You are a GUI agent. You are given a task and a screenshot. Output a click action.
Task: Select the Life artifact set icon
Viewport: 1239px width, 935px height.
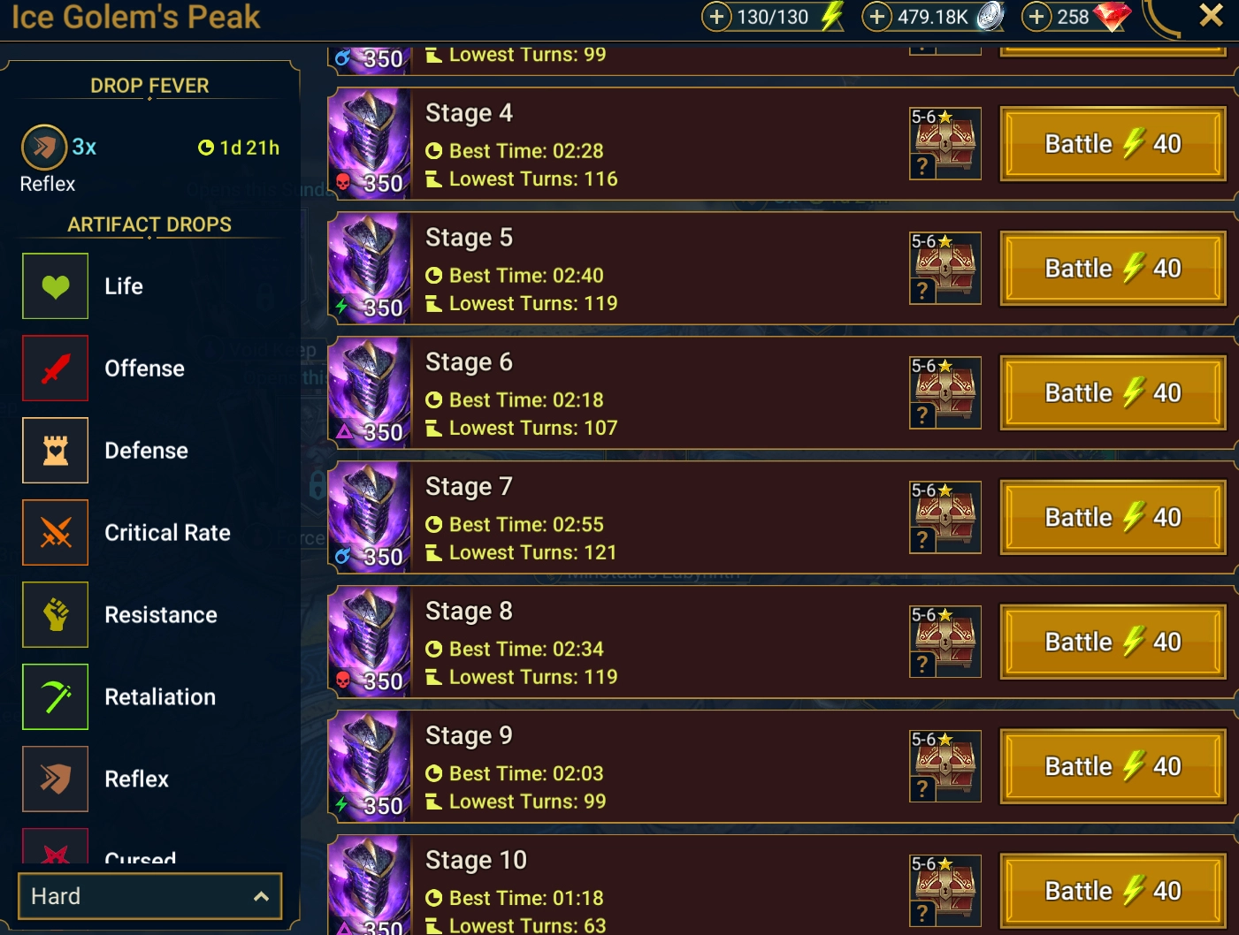tap(55, 285)
